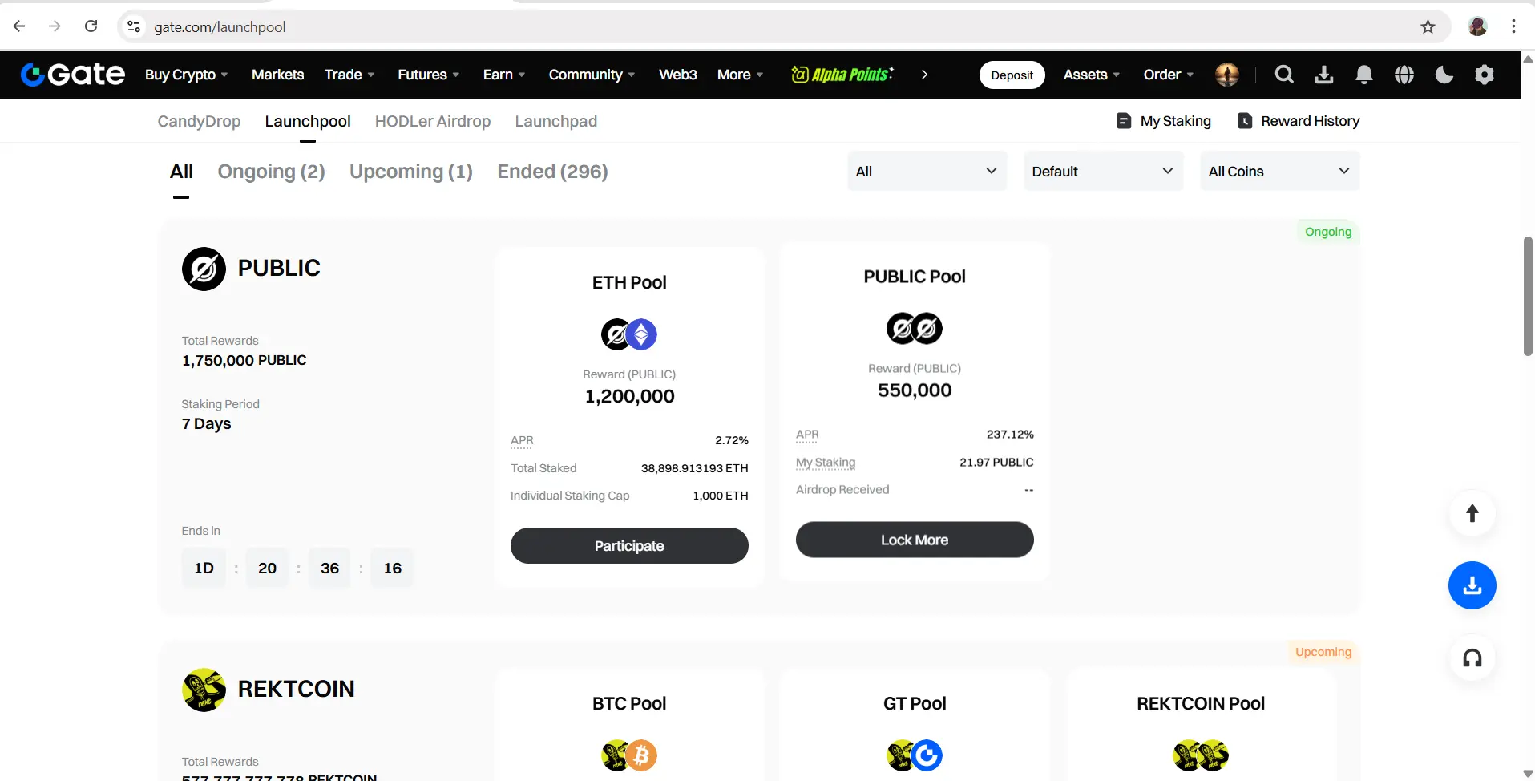Click the Alpha Points banner
Screen dimensions: 1535x781
click(842, 75)
